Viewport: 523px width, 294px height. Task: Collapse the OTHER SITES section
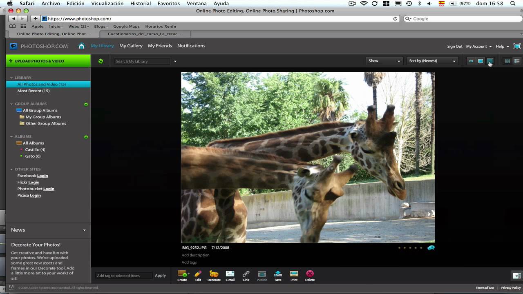tap(12, 169)
